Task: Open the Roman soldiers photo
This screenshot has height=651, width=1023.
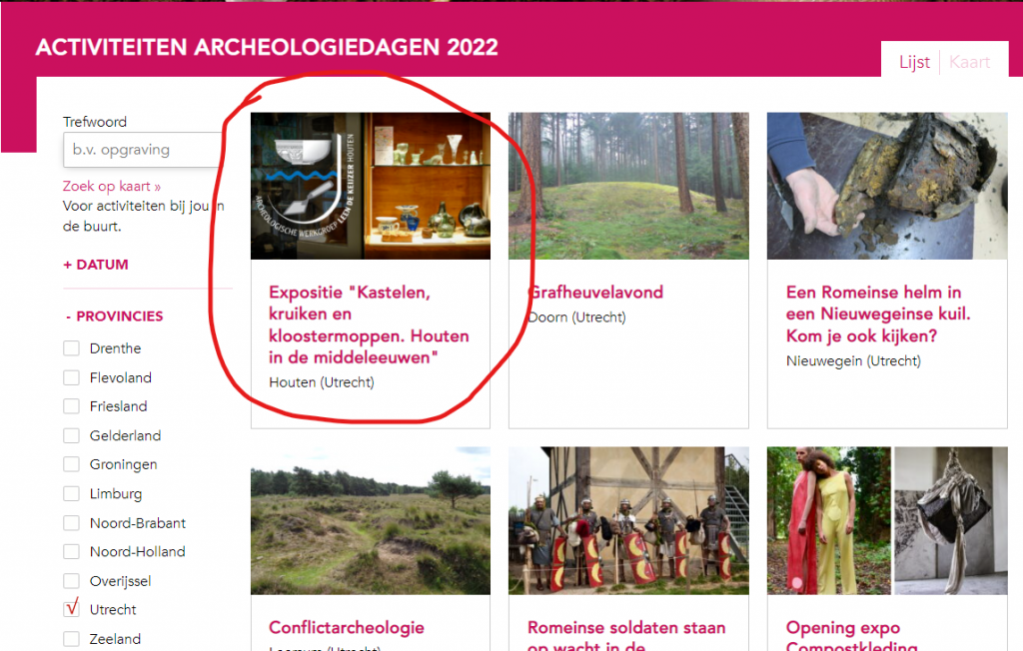Action: pyautogui.click(x=629, y=520)
